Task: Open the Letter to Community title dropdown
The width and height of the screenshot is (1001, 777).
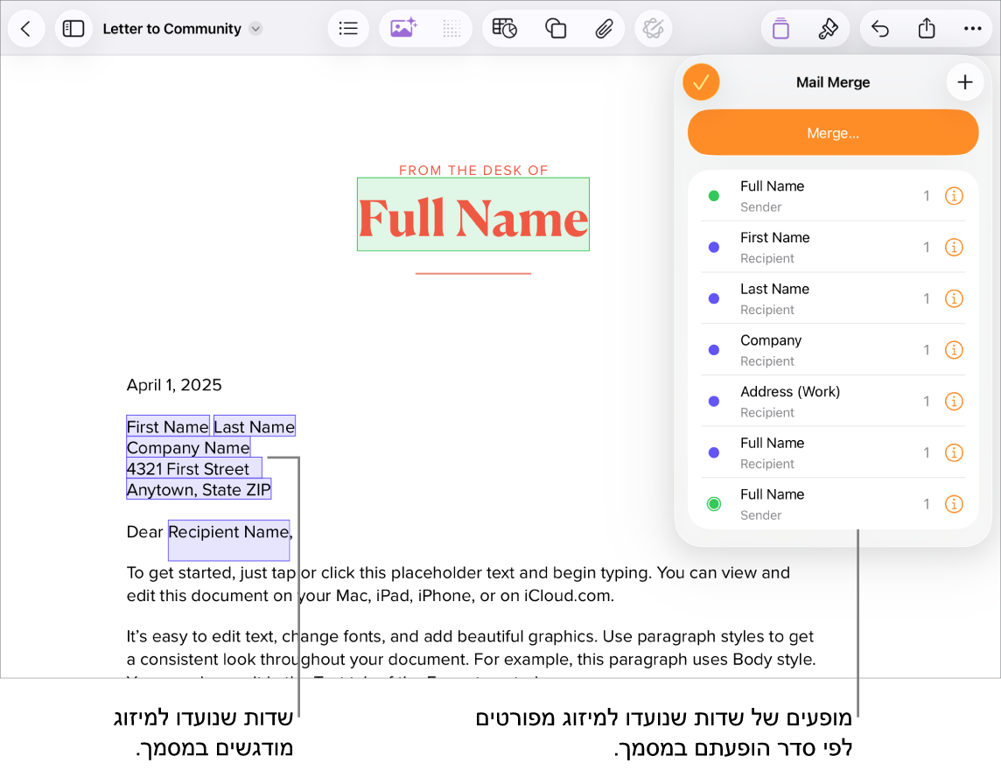Action: pyautogui.click(x=255, y=28)
